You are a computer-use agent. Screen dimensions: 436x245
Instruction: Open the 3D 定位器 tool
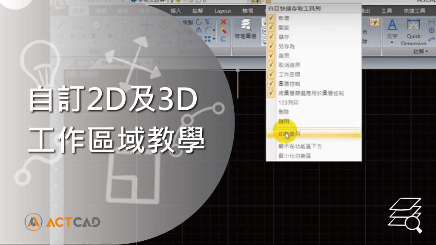click(x=164, y=32)
